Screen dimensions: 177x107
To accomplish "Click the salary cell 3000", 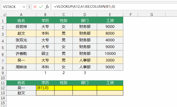I will pyautogui.click(x=110, y=60).
